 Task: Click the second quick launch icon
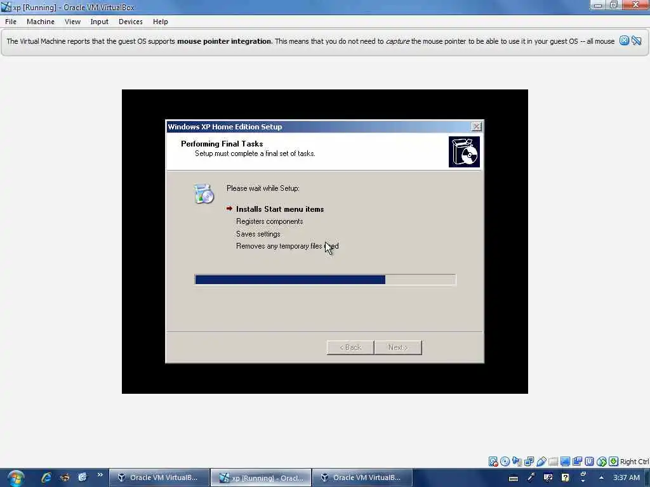[65, 477]
